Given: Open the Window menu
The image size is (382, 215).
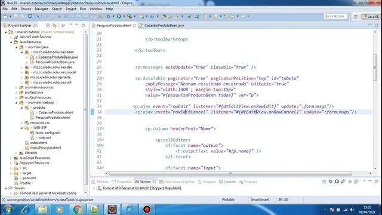Looking at the screenshot, I should tap(95, 9).
